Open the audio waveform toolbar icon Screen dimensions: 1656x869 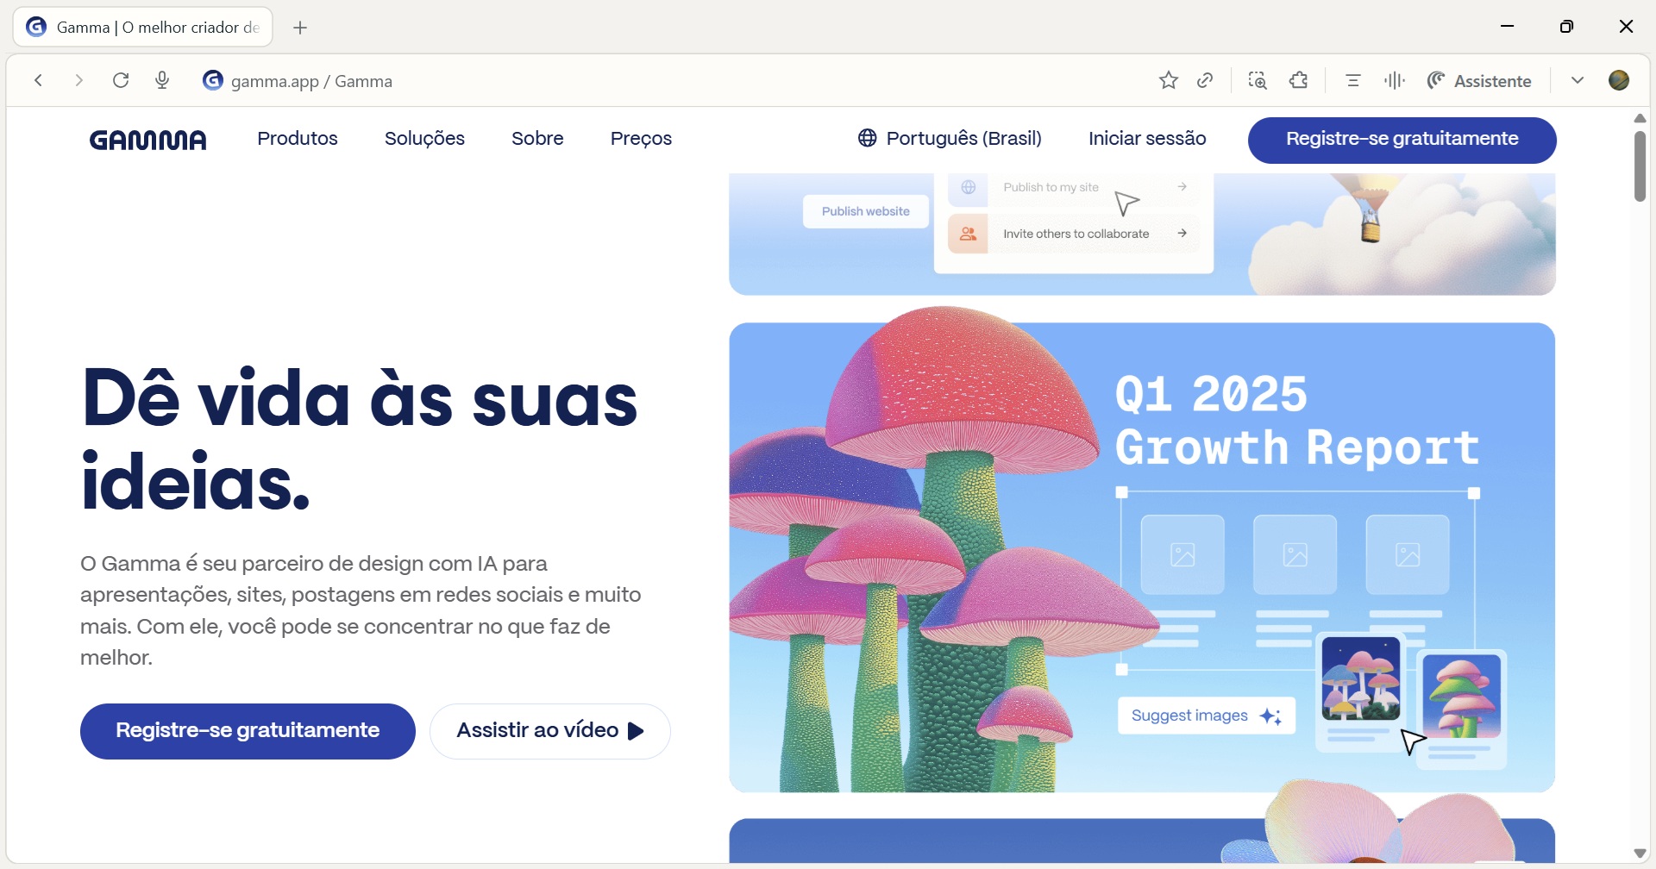pyautogui.click(x=1395, y=80)
